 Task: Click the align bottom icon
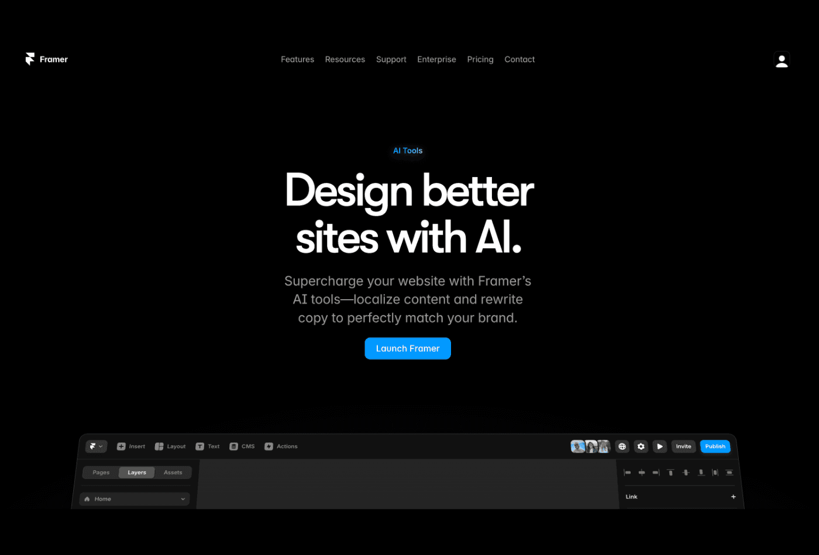[701, 473]
